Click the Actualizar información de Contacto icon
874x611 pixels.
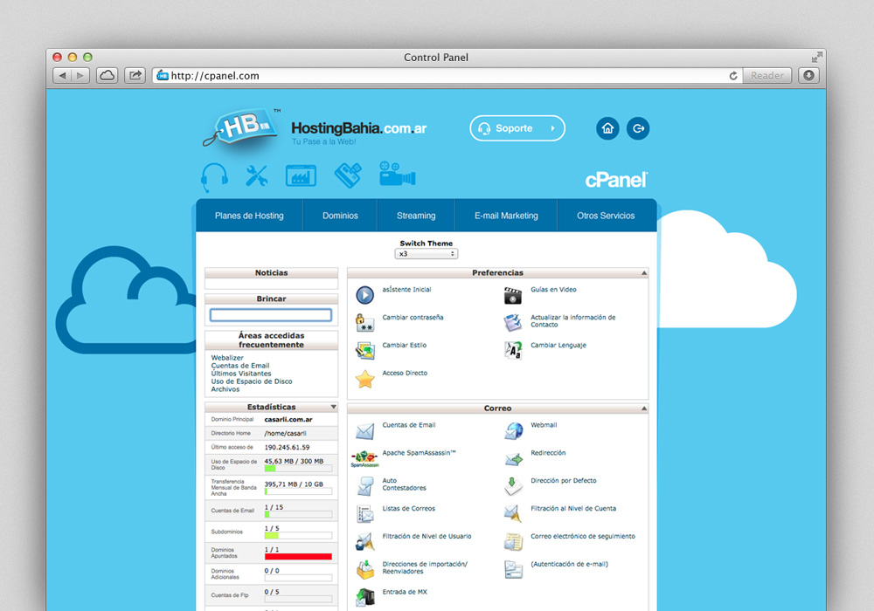[513, 323]
